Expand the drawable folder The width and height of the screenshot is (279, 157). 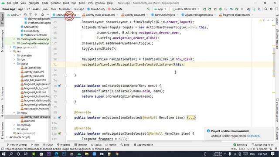(14, 55)
